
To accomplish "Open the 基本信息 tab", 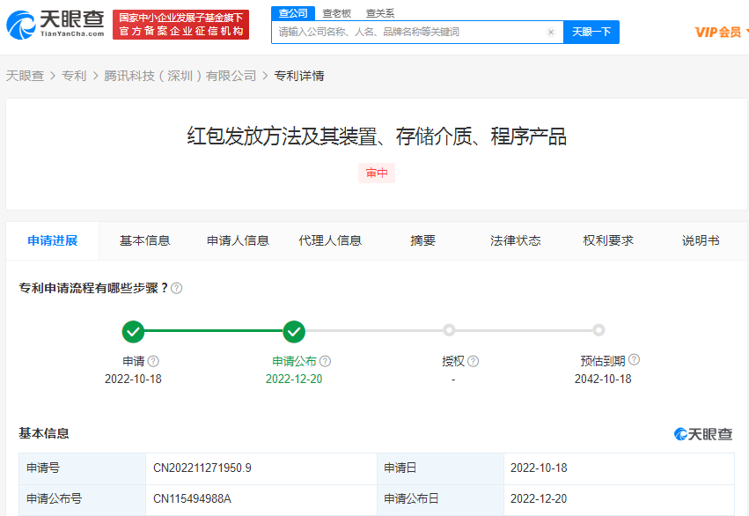I will [x=144, y=240].
